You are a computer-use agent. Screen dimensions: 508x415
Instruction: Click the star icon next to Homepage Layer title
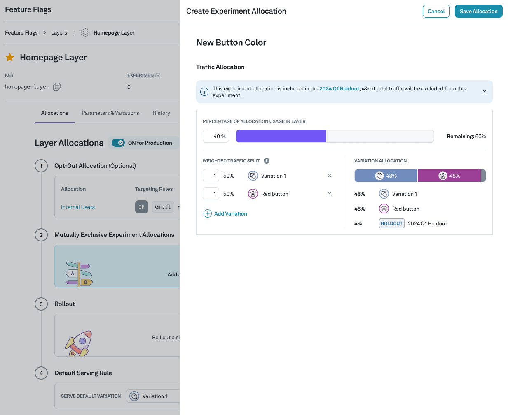[10, 57]
